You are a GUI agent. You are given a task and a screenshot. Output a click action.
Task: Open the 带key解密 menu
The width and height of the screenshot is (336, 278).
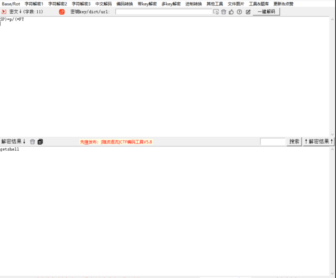[148, 3]
